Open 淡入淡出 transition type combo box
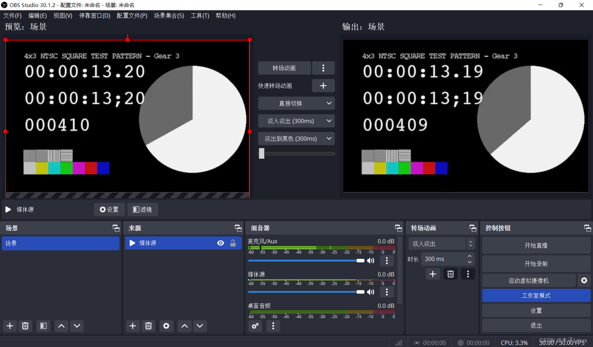This screenshot has height=347, width=593. tap(442, 244)
